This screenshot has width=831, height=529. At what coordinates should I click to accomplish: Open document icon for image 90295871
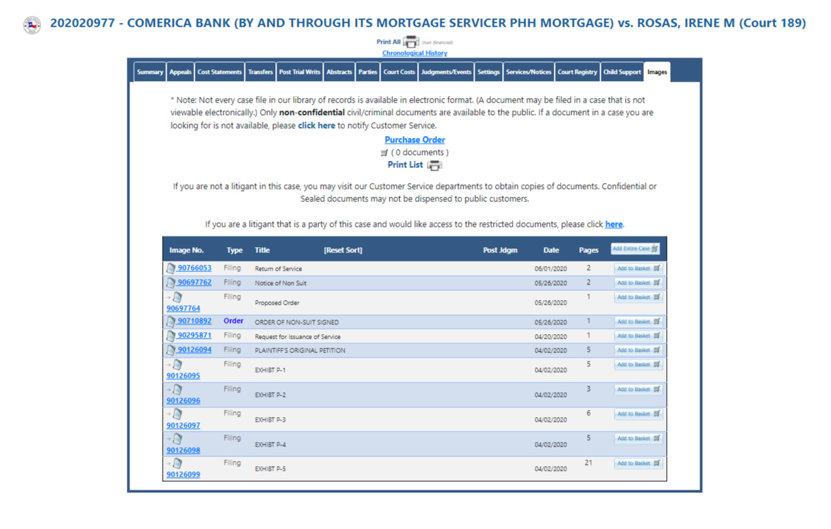click(171, 336)
